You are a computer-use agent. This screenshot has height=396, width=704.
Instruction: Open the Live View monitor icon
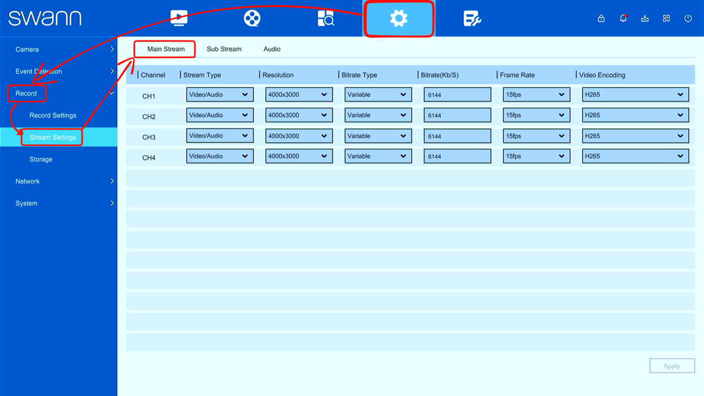(179, 18)
